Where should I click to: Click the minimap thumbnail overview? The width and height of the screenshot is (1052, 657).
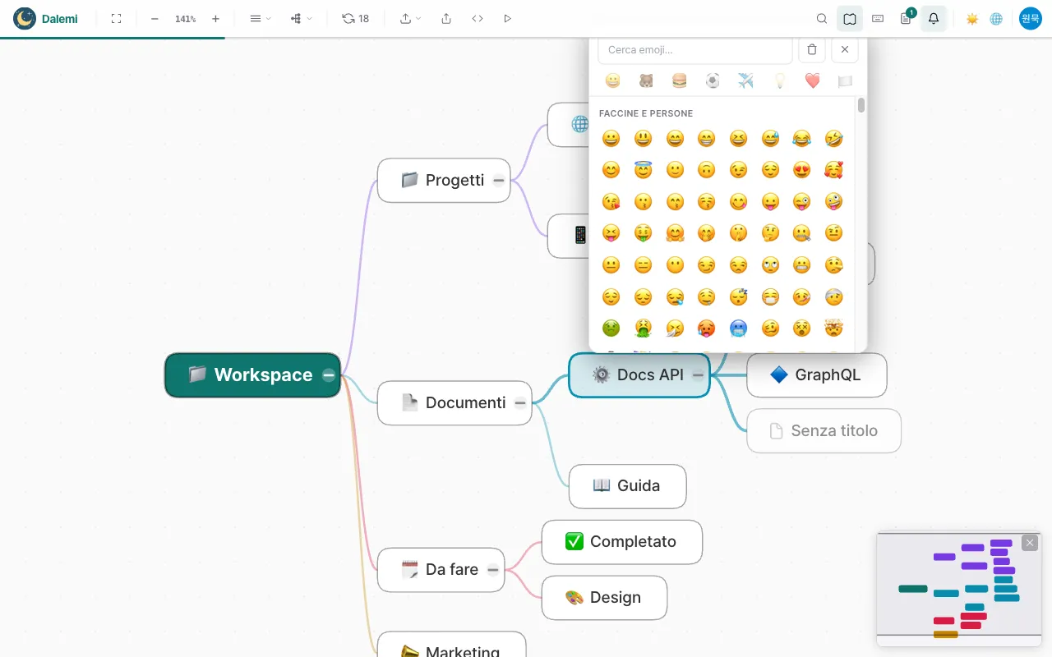(959, 590)
